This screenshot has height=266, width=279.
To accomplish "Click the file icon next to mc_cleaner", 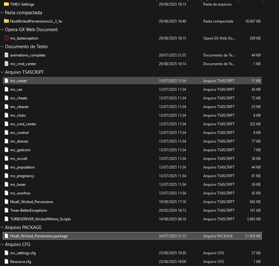I will click(6, 106).
